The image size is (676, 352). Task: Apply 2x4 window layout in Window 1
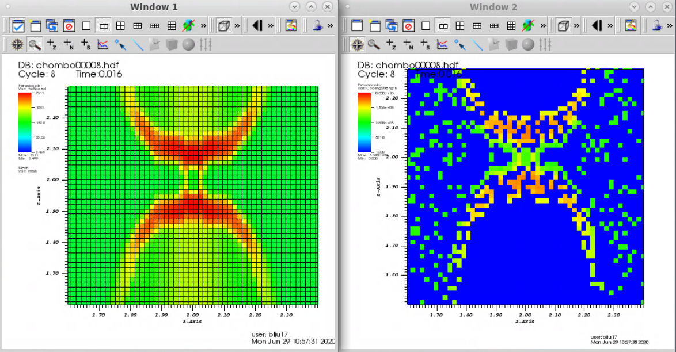pyautogui.click(x=154, y=26)
